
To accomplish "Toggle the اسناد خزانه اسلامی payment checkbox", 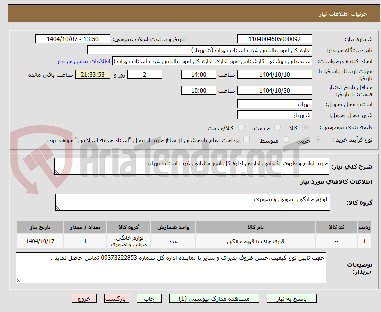I will [246, 139].
